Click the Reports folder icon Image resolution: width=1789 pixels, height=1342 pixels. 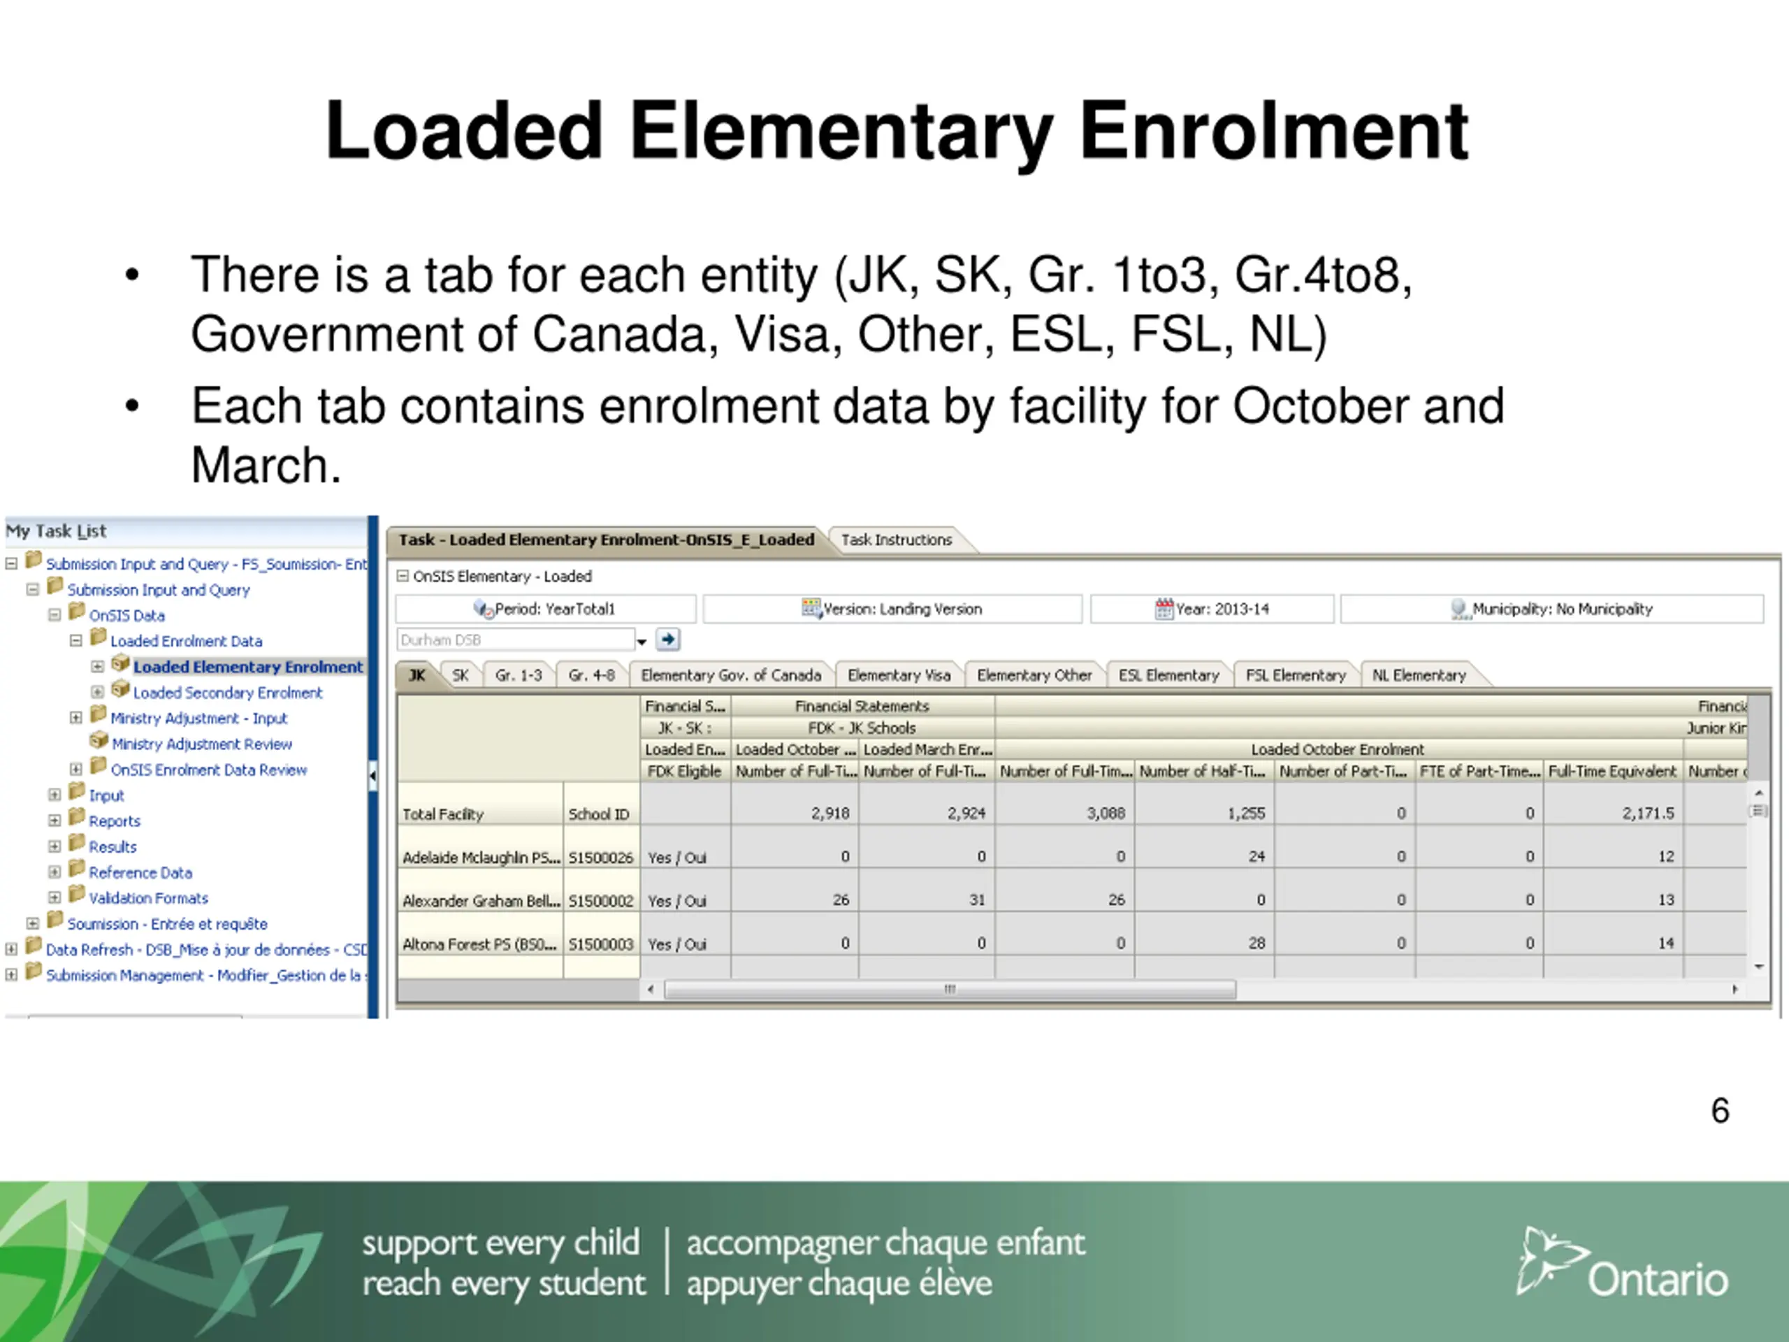pos(78,818)
